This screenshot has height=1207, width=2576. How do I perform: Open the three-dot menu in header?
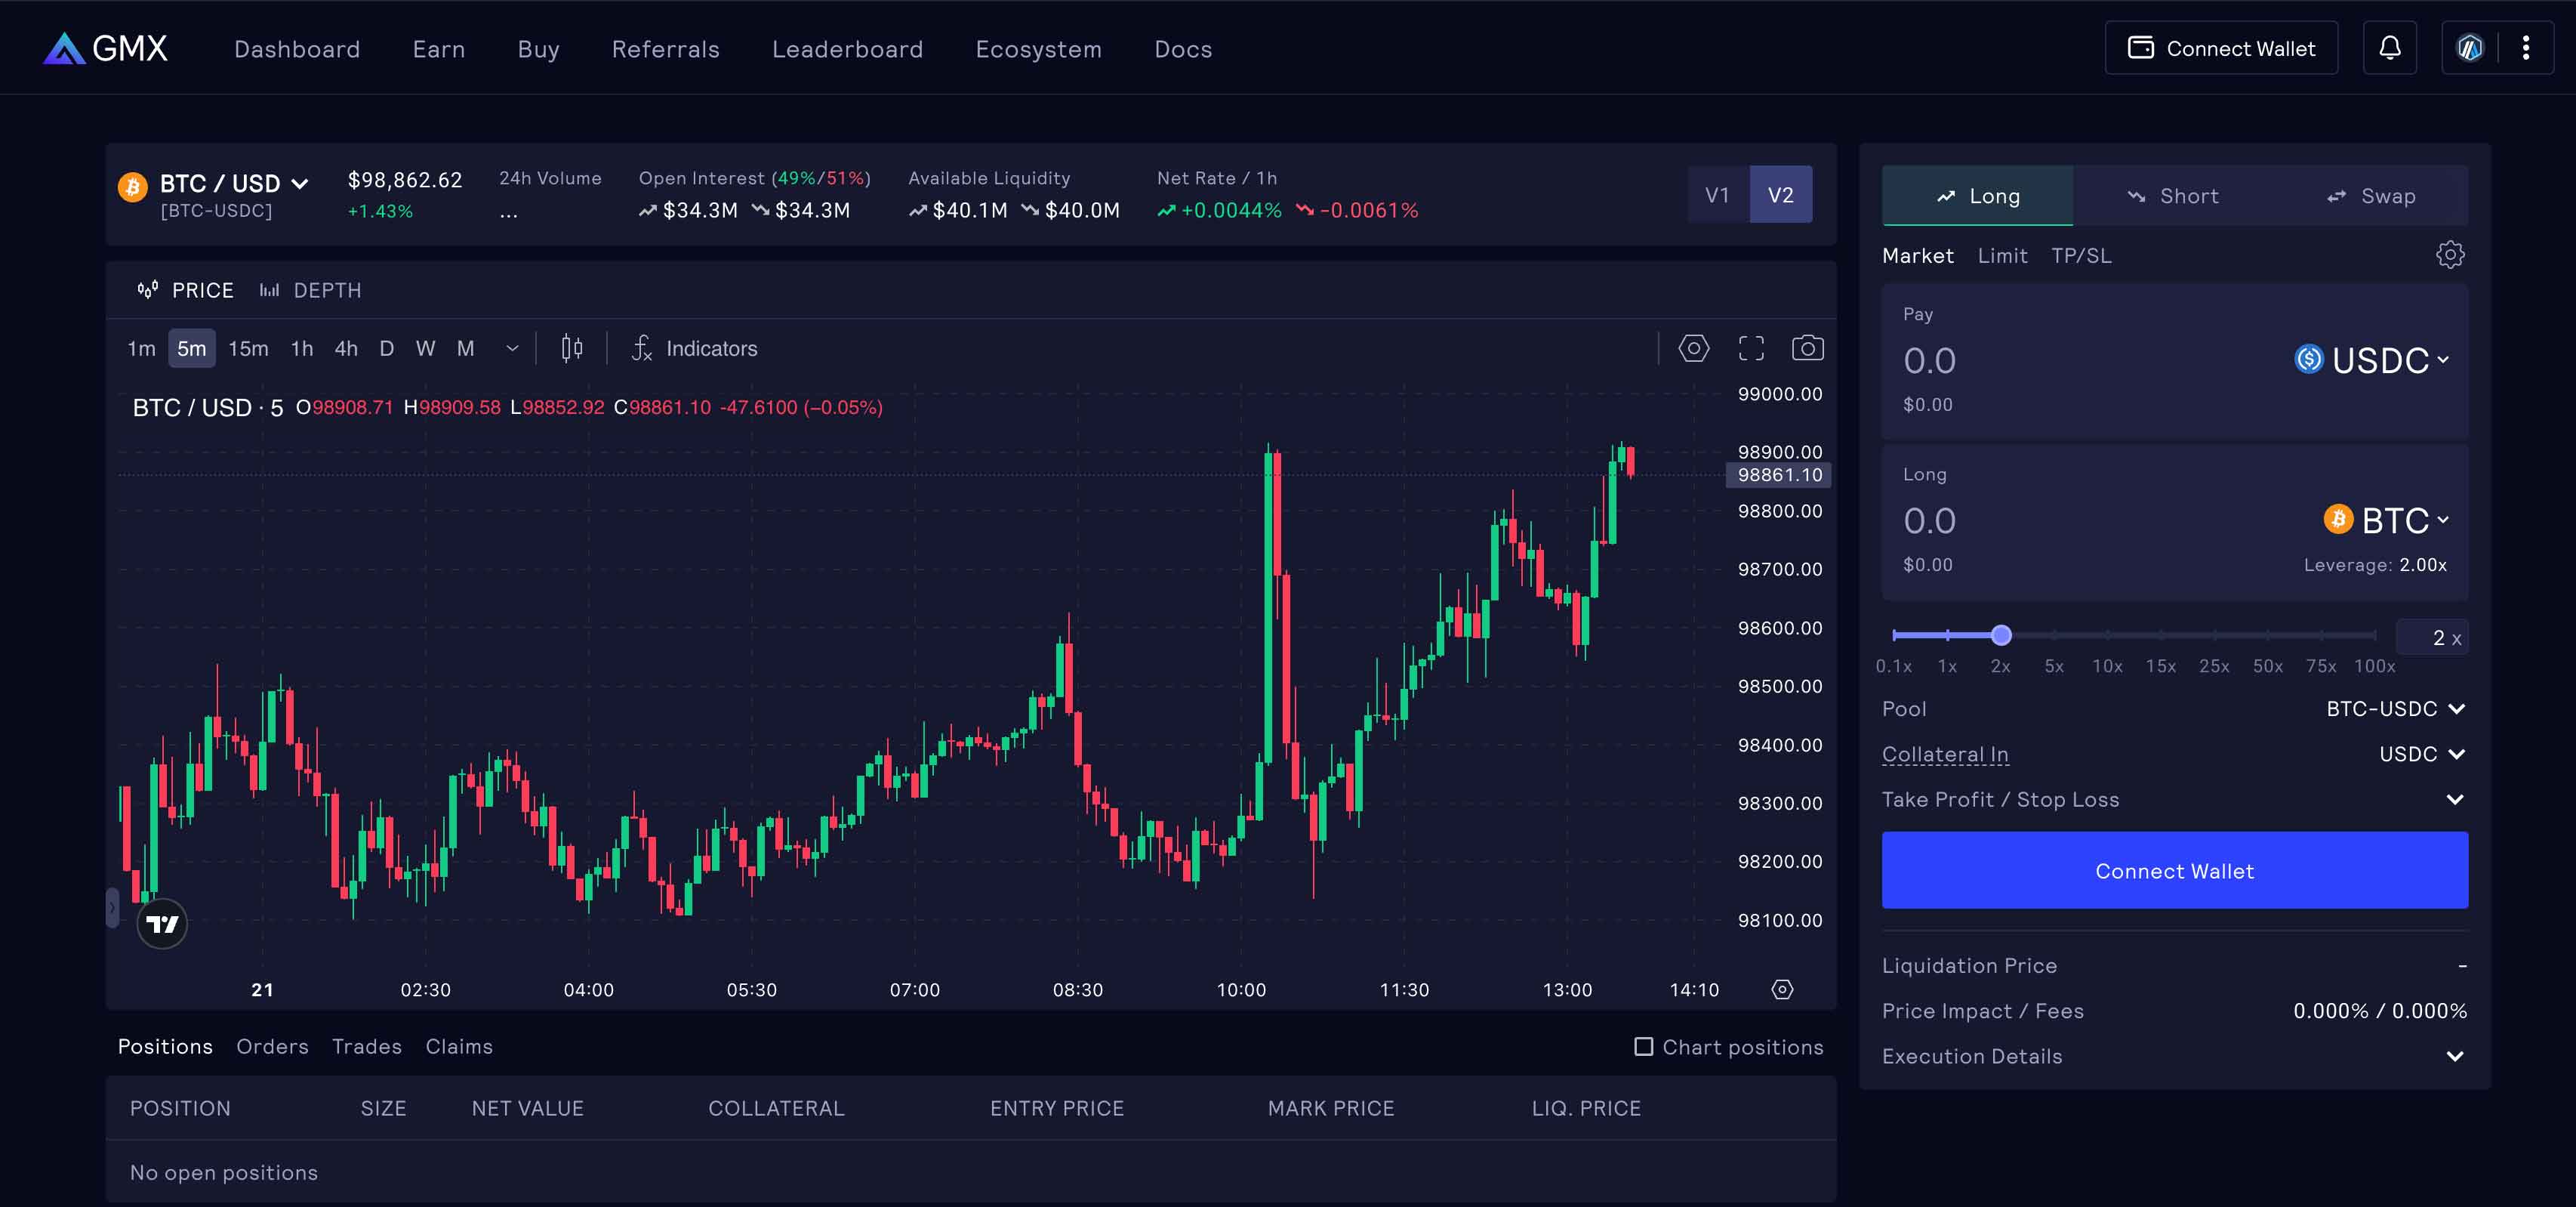[2525, 48]
